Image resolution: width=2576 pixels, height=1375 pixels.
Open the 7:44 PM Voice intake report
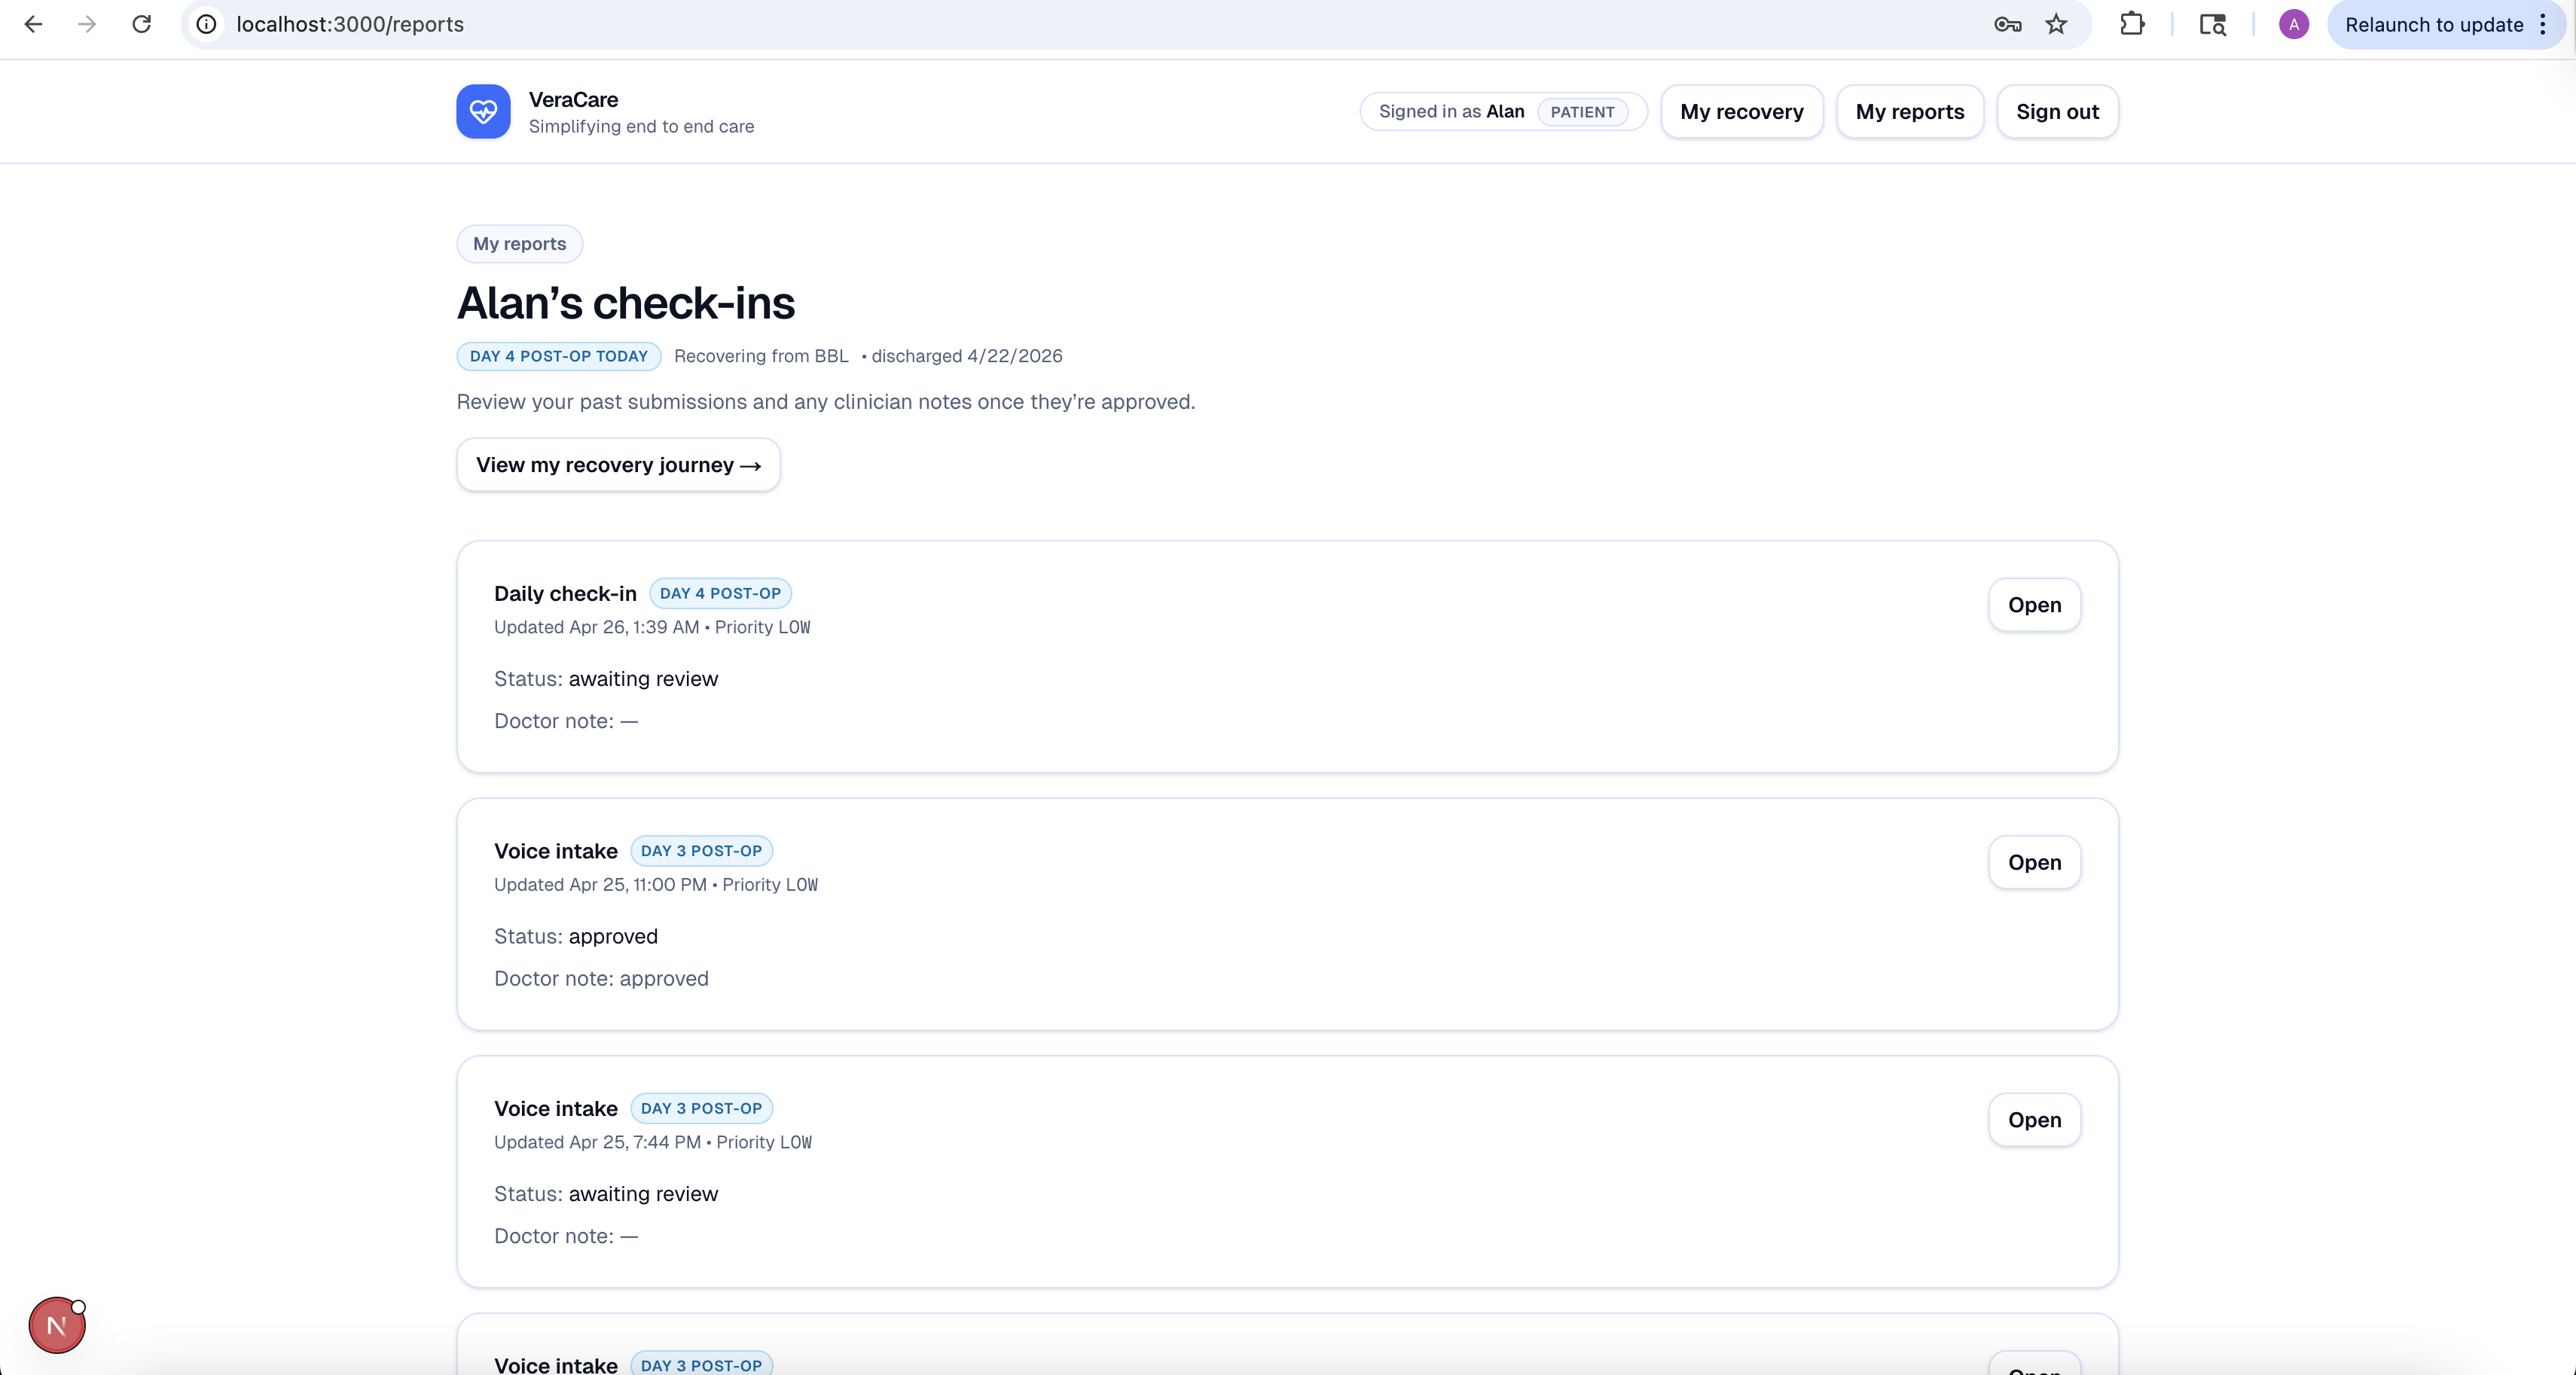2034,1120
